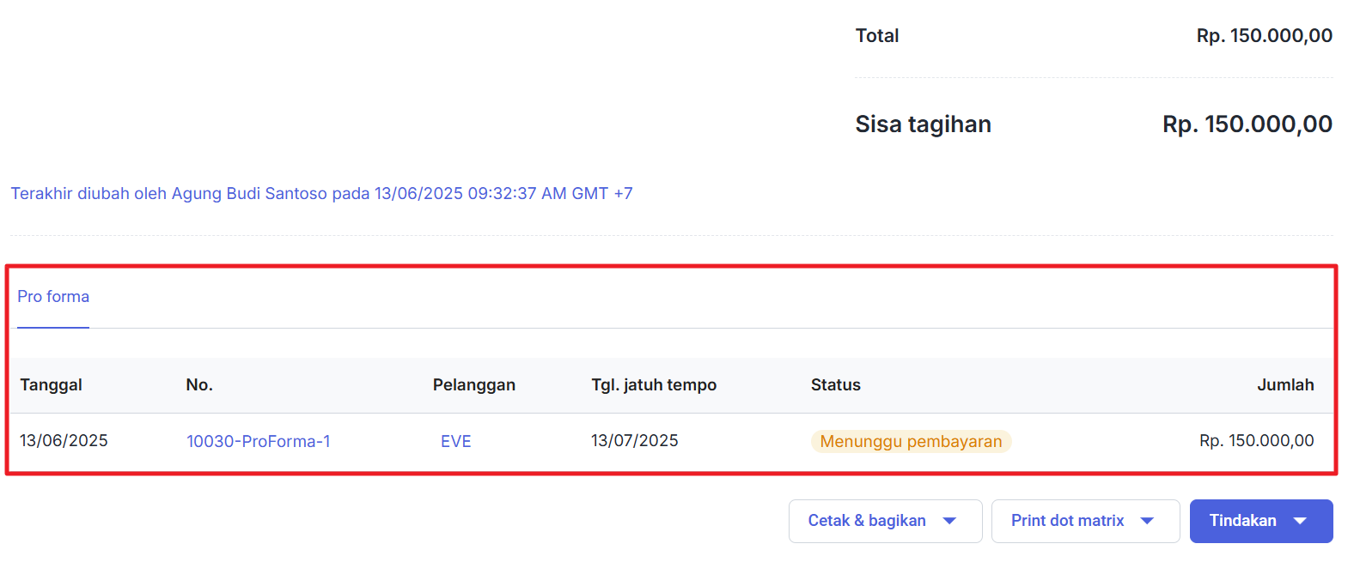
Task: Open the Print dot matrix dropdown
Action: point(1084,521)
